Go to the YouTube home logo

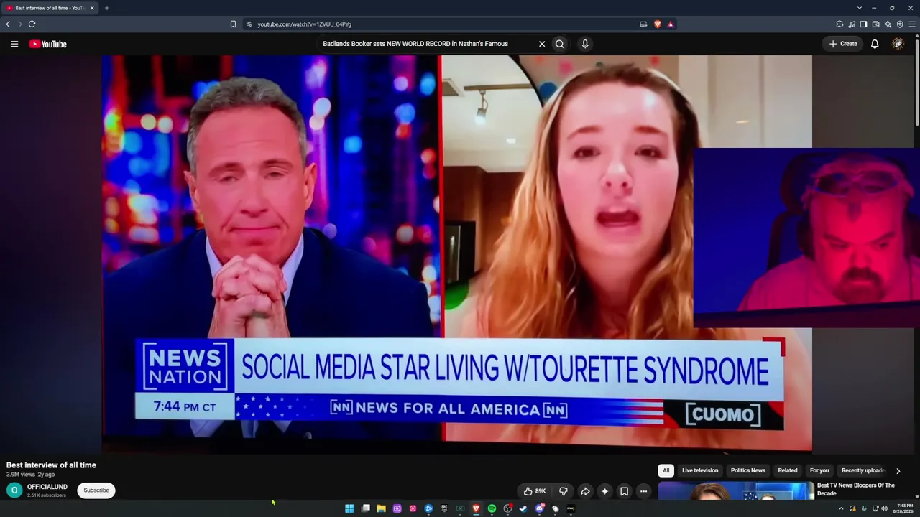pyautogui.click(x=47, y=44)
